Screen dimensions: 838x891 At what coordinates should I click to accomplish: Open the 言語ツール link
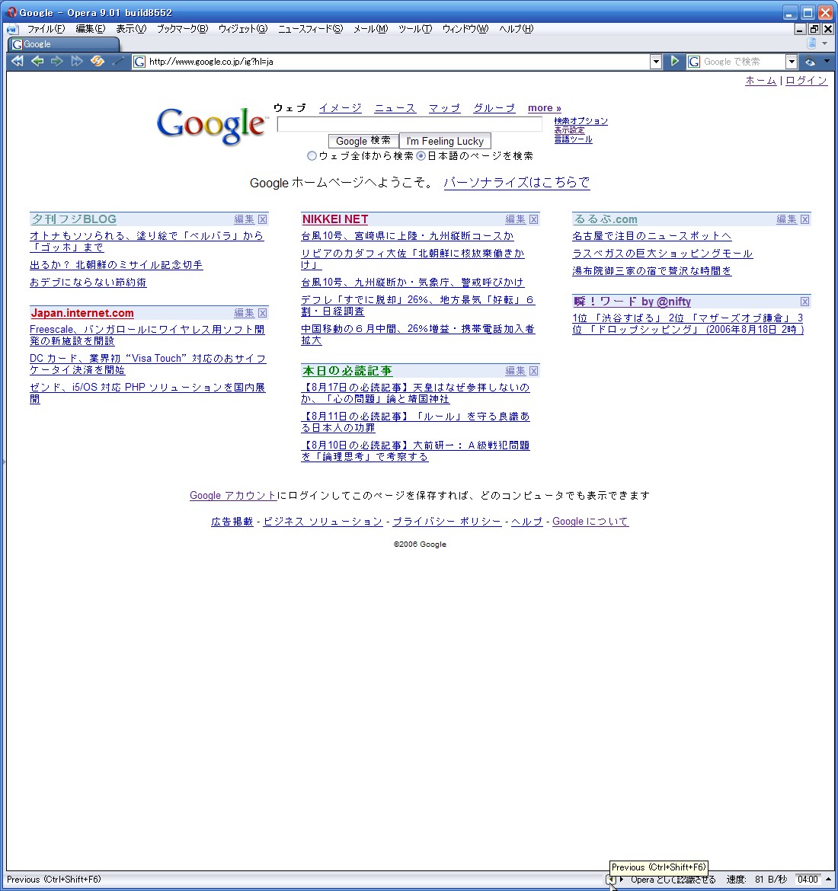coord(573,139)
